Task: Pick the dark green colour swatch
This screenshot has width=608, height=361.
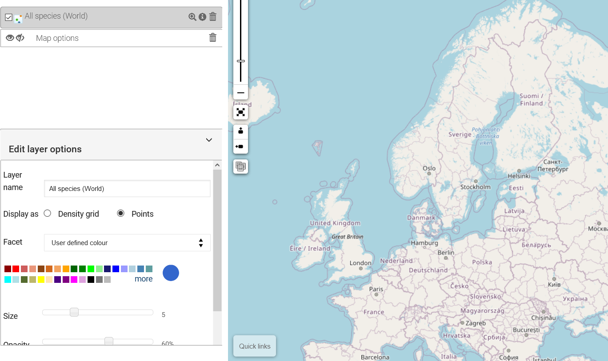Action: pyautogui.click(x=74, y=269)
